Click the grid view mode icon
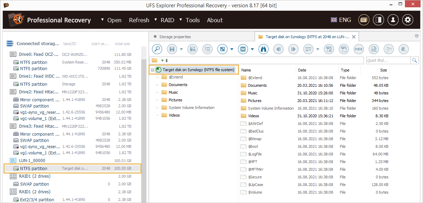The width and height of the screenshot is (423, 203). coord(223,49)
